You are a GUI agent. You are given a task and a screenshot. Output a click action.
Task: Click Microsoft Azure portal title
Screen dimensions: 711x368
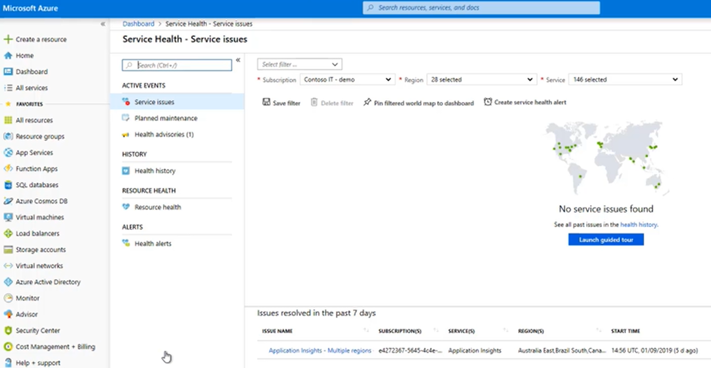click(30, 8)
